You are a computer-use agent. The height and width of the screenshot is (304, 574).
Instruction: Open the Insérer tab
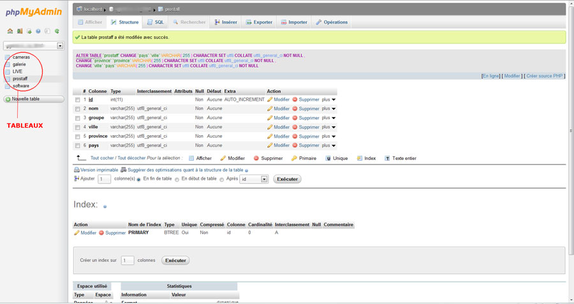(x=226, y=22)
